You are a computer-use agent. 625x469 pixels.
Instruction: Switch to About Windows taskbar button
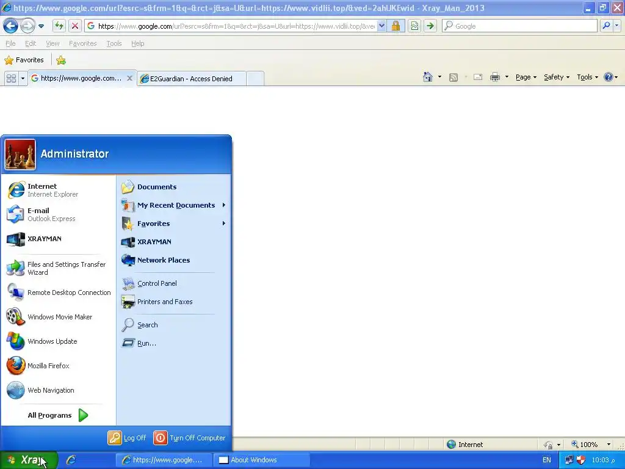tap(261, 460)
